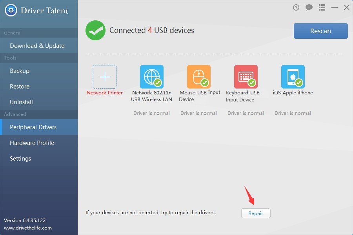Click the Repair button

tap(256, 213)
